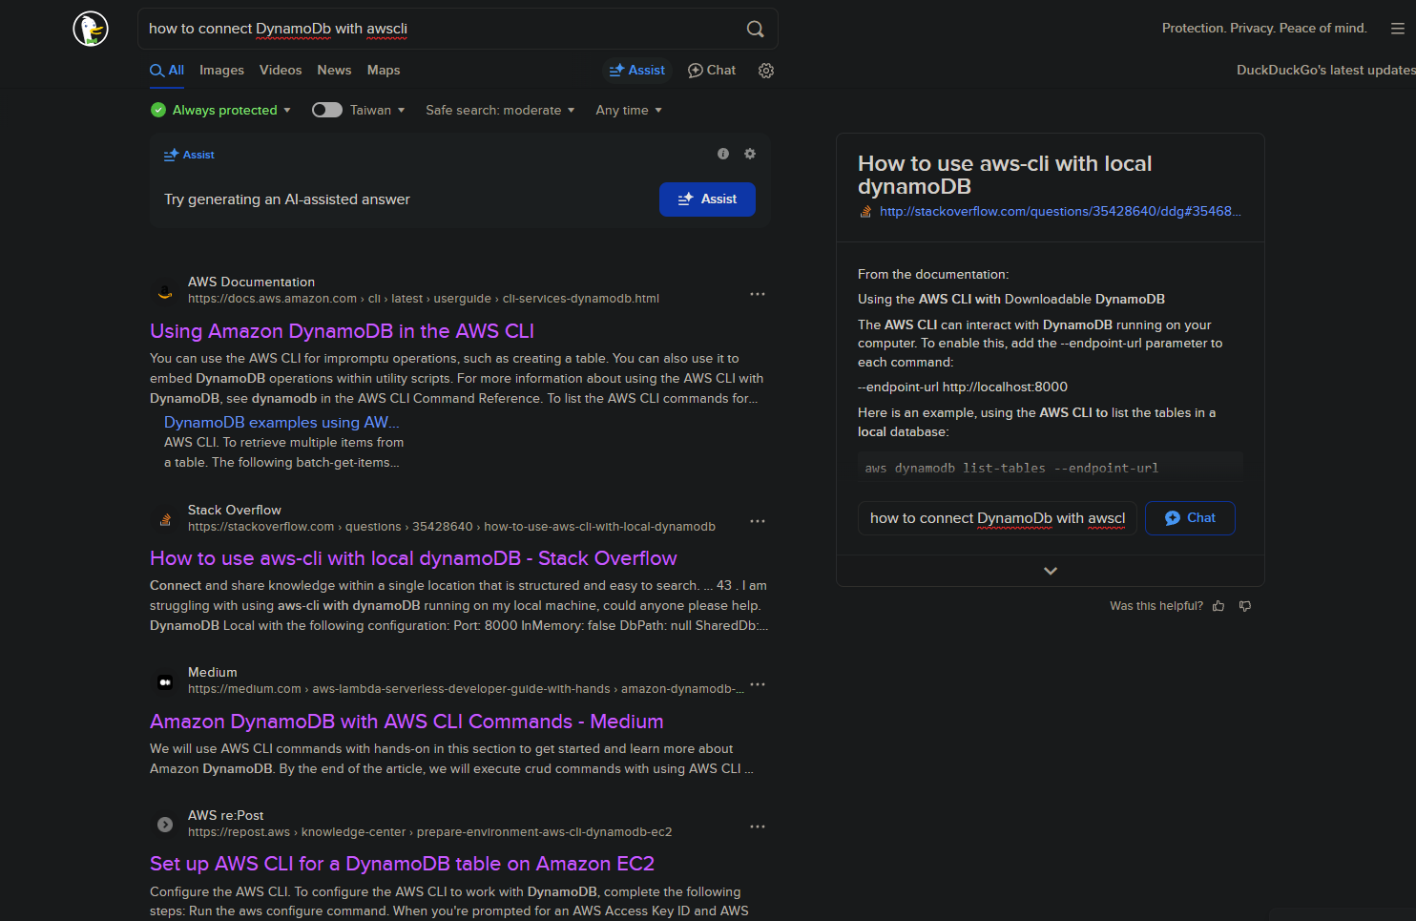The image size is (1416, 921).
Task: Open the hamburger menu icon
Action: [1397, 29]
